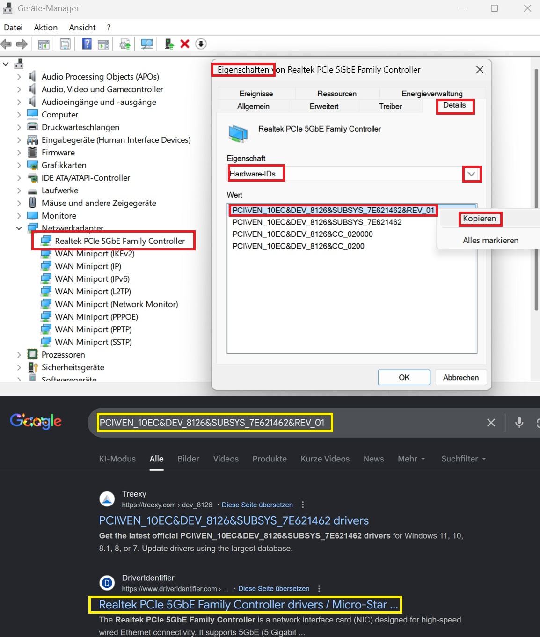Open the Eigenschaft dropdown arrow
The height and width of the screenshot is (637, 540).
pos(472,174)
